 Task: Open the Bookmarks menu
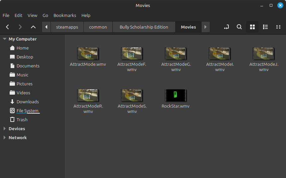click(x=65, y=16)
